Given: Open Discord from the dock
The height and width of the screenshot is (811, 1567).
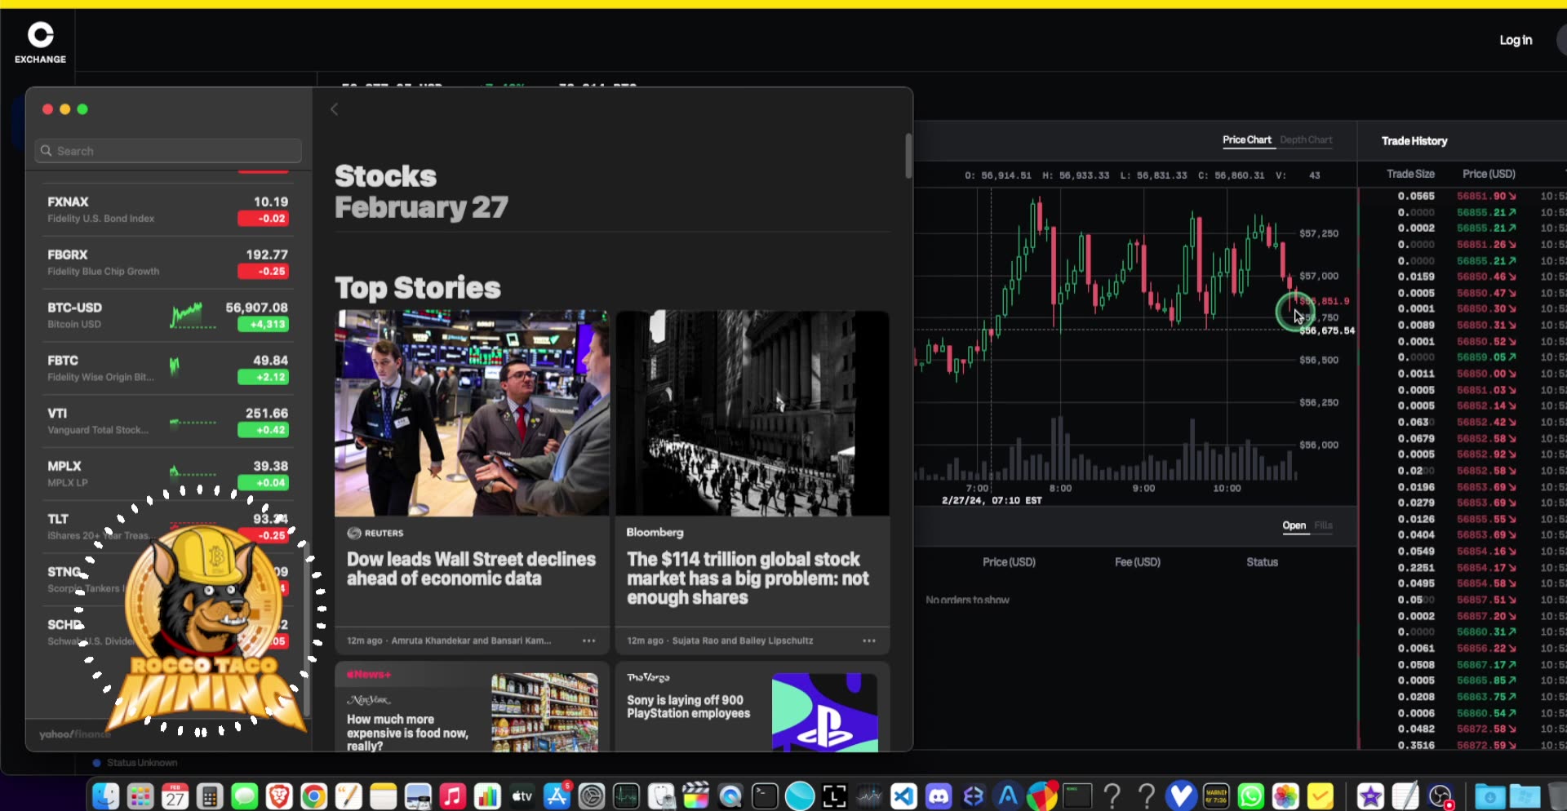Looking at the screenshot, I should [940, 795].
